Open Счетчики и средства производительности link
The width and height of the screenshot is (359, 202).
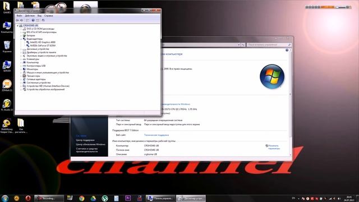point(87,150)
